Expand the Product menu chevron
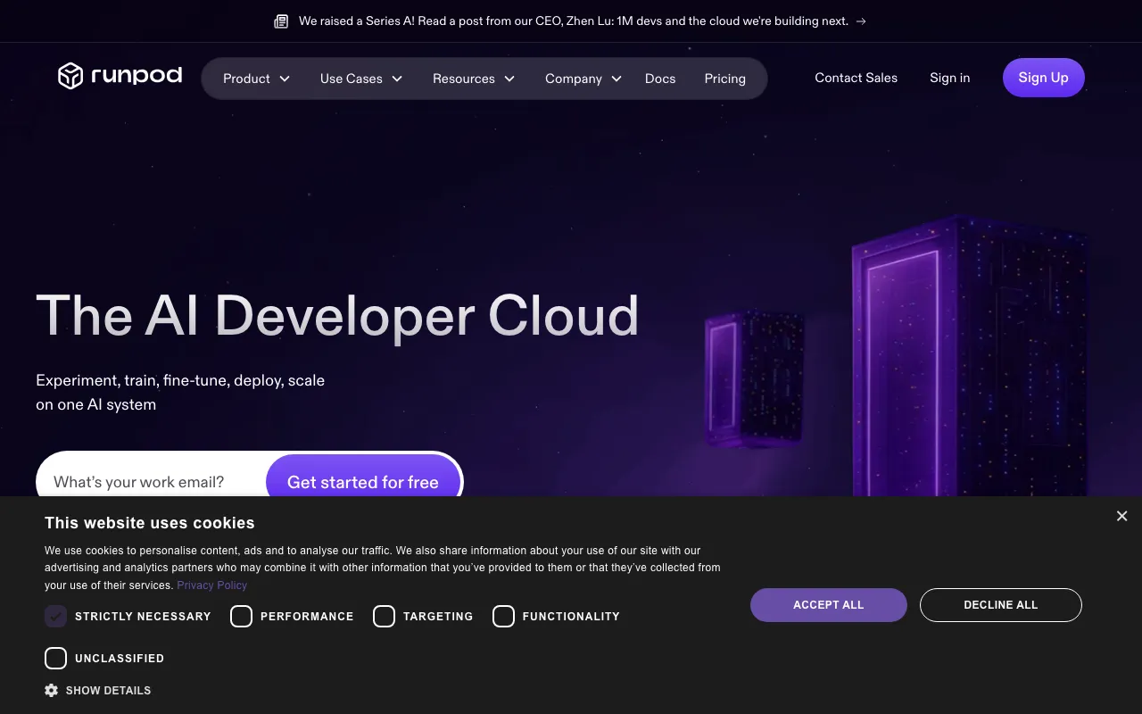 [x=285, y=79]
